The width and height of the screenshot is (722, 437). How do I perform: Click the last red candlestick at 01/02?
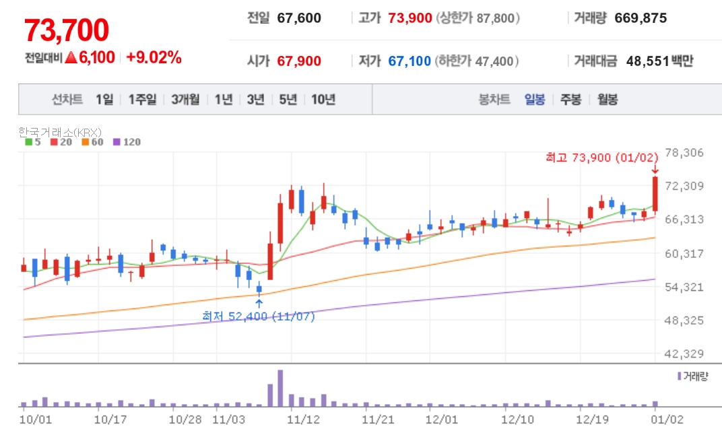click(x=655, y=194)
